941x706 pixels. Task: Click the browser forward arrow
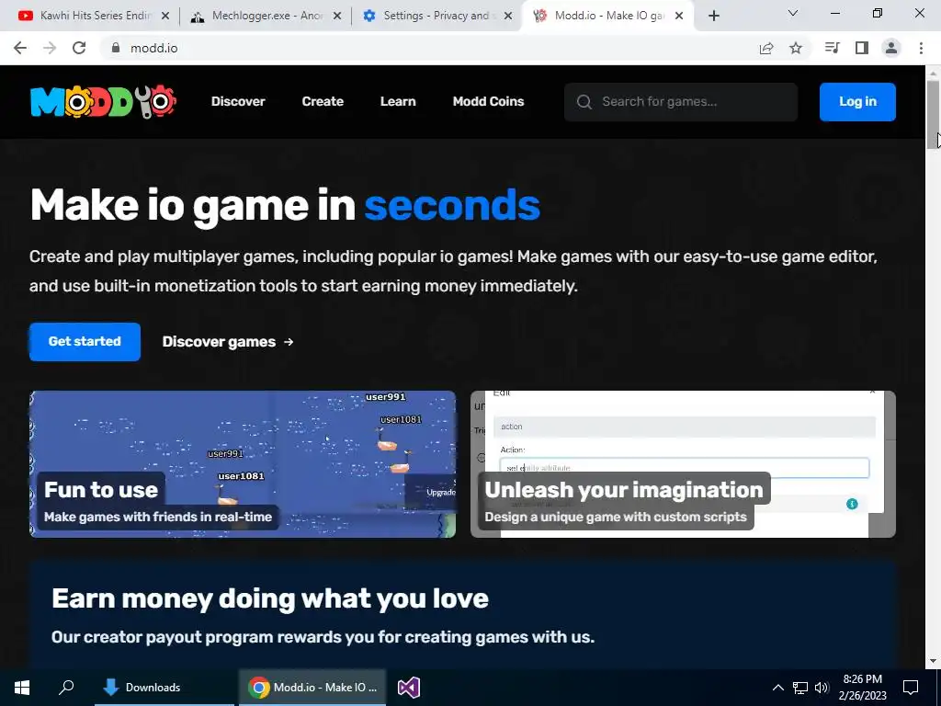coord(50,48)
